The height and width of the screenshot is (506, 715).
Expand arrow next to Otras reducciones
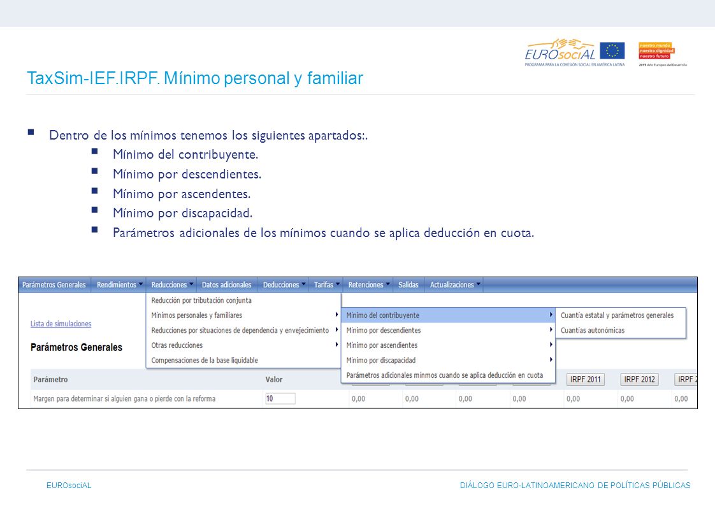pos(336,345)
